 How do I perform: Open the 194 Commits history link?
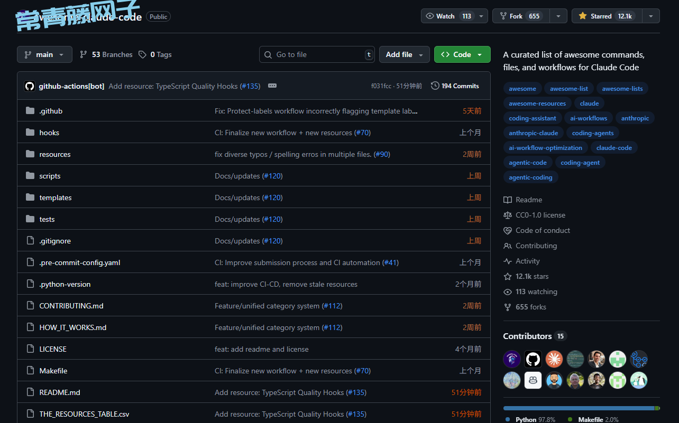click(x=455, y=86)
